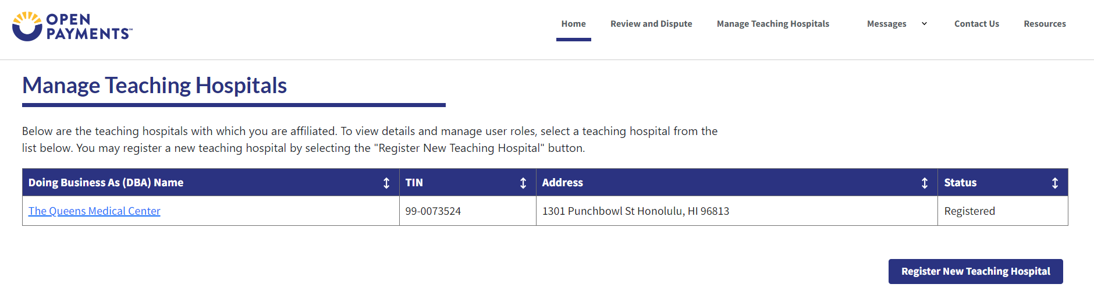Screen dimensions: 1094x298
Task: Click the Doing Business As (DBA) Name header text
Action: 106,183
